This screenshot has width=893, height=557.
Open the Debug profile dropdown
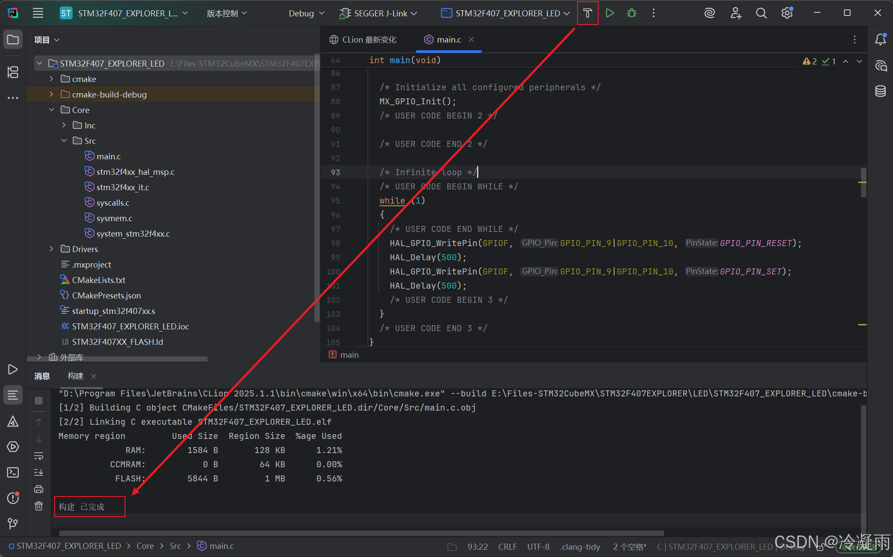306,13
